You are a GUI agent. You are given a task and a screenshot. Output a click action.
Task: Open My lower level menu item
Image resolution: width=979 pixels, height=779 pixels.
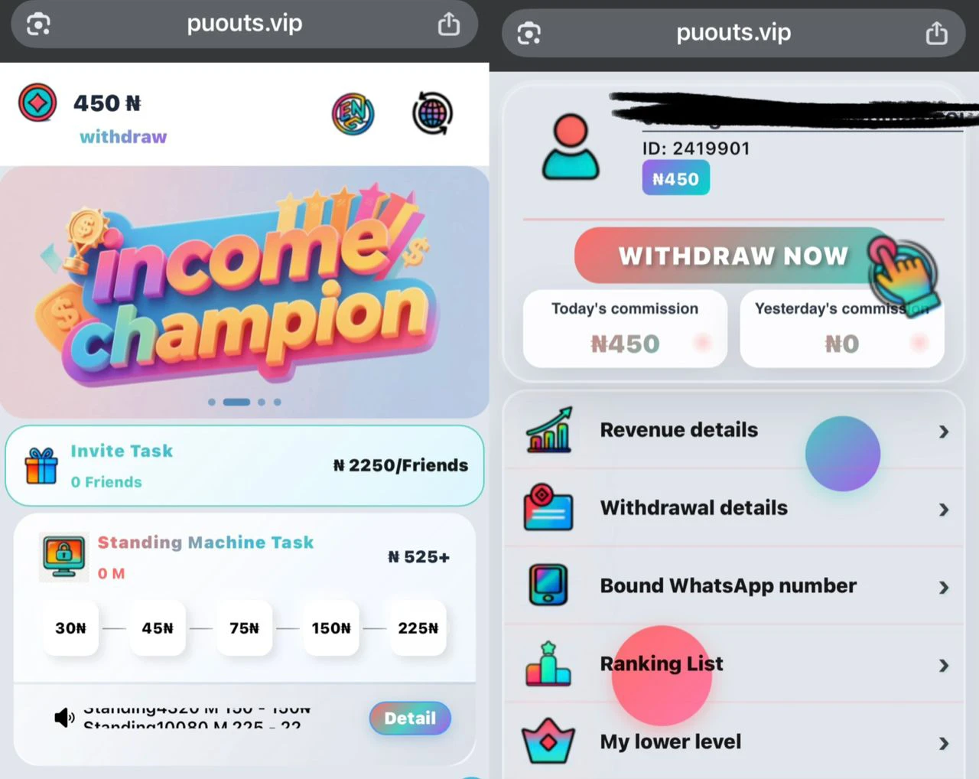(733, 742)
